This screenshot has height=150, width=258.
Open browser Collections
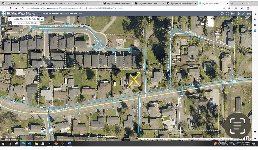pos(242,8)
